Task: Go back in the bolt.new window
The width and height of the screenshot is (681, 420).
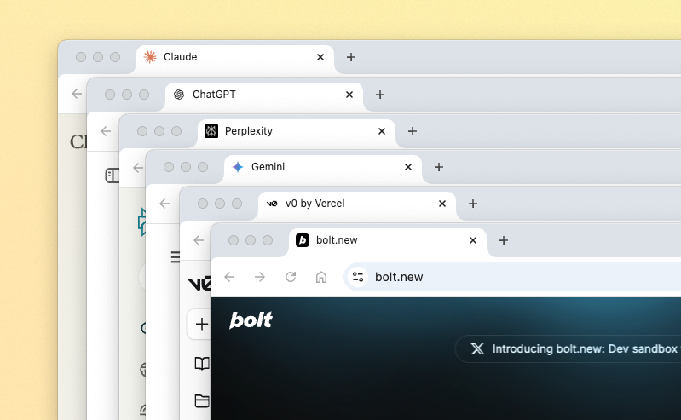Action: click(x=229, y=277)
